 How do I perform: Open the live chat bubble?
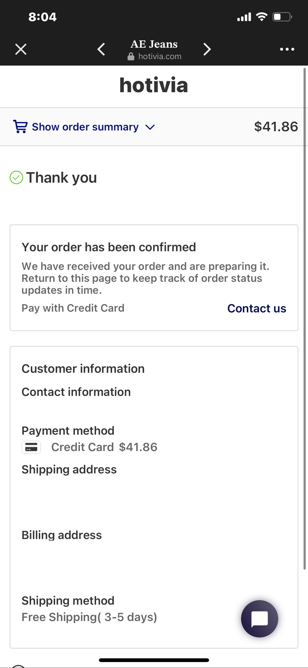(x=259, y=619)
